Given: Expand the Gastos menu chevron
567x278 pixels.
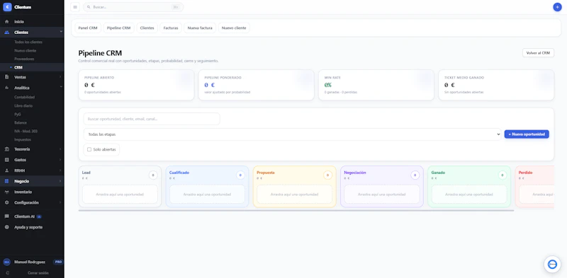Looking at the screenshot, I should [x=60, y=160].
